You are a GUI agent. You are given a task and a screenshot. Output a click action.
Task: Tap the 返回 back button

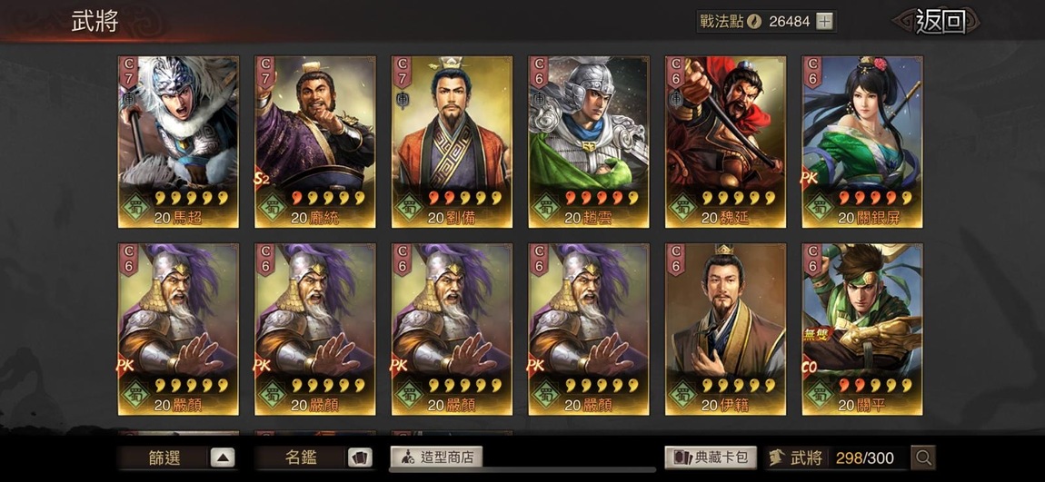coord(940,21)
